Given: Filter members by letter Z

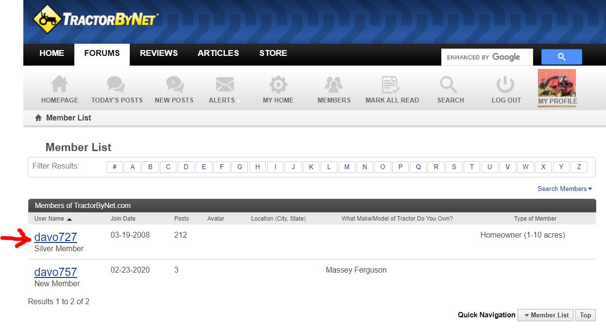Looking at the screenshot, I should pos(579,167).
